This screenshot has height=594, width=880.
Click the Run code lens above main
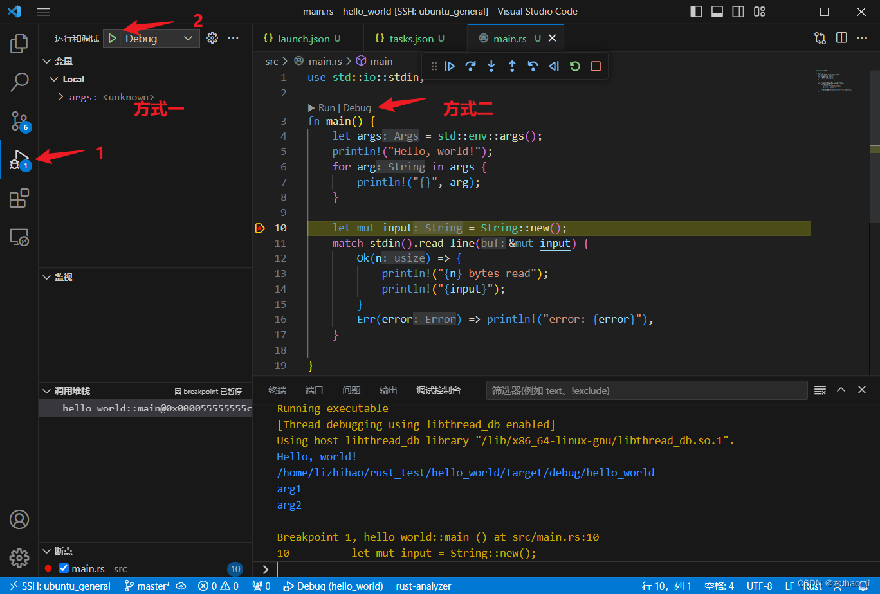pyautogui.click(x=327, y=108)
